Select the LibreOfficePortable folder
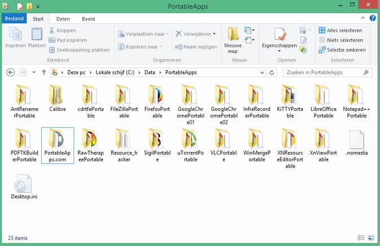The width and height of the screenshot is (380, 246). point(323,101)
